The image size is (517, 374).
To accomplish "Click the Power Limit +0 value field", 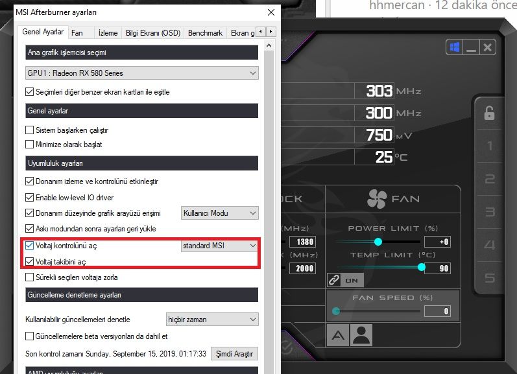I will tap(437, 242).
